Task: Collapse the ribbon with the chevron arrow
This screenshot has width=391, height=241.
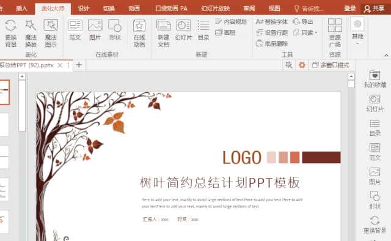Action: pos(386,55)
